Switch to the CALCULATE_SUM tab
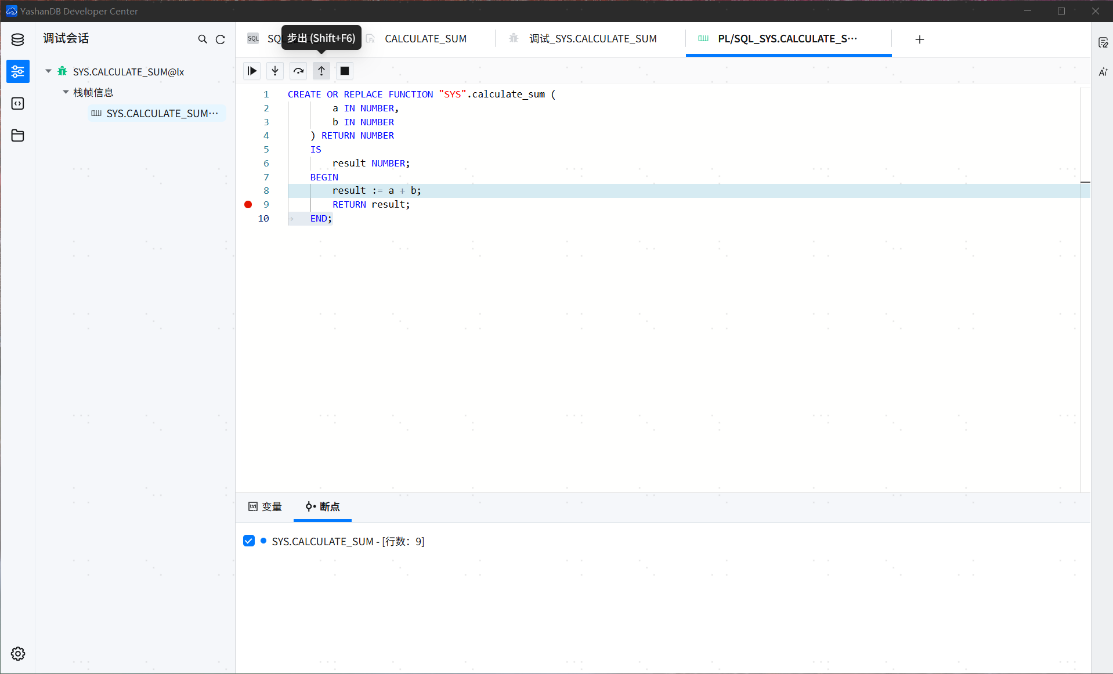The height and width of the screenshot is (674, 1113). [425, 39]
